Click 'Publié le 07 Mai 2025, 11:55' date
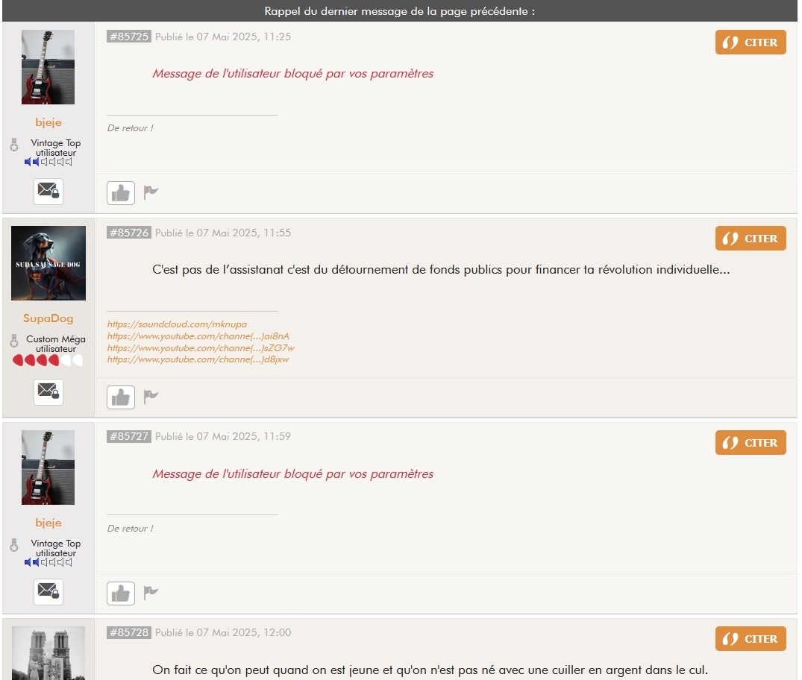The image size is (802, 680). (x=223, y=233)
